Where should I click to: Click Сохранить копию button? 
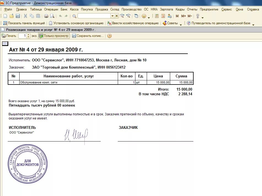point(88,36)
